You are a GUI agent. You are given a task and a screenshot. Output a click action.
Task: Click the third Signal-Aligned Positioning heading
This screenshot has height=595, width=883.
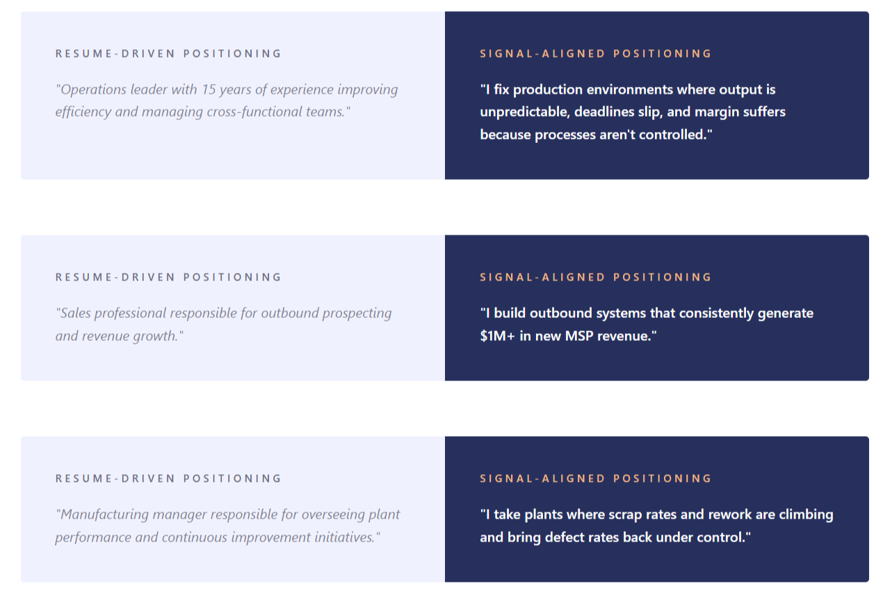[596, 478]
